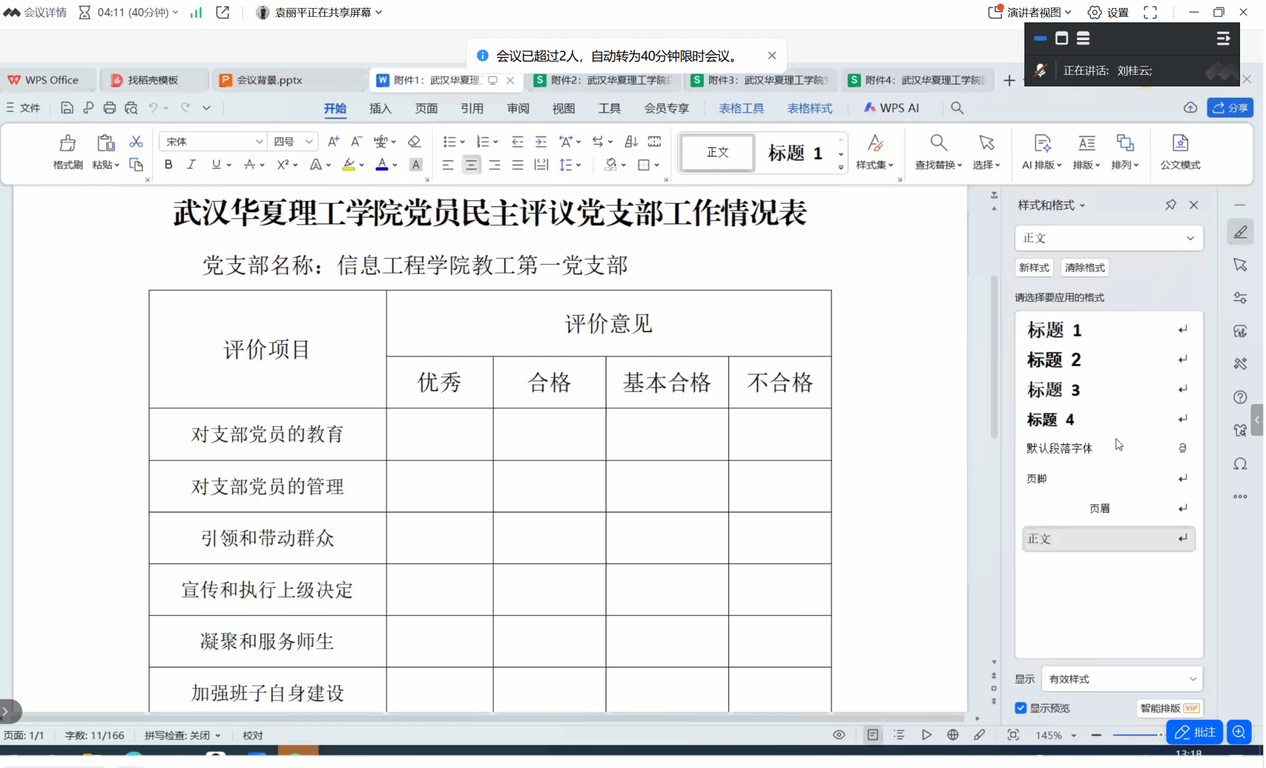
Task: Click the clear formatting eraser icon
Action: pyautogui.click(x=414, y=141)
